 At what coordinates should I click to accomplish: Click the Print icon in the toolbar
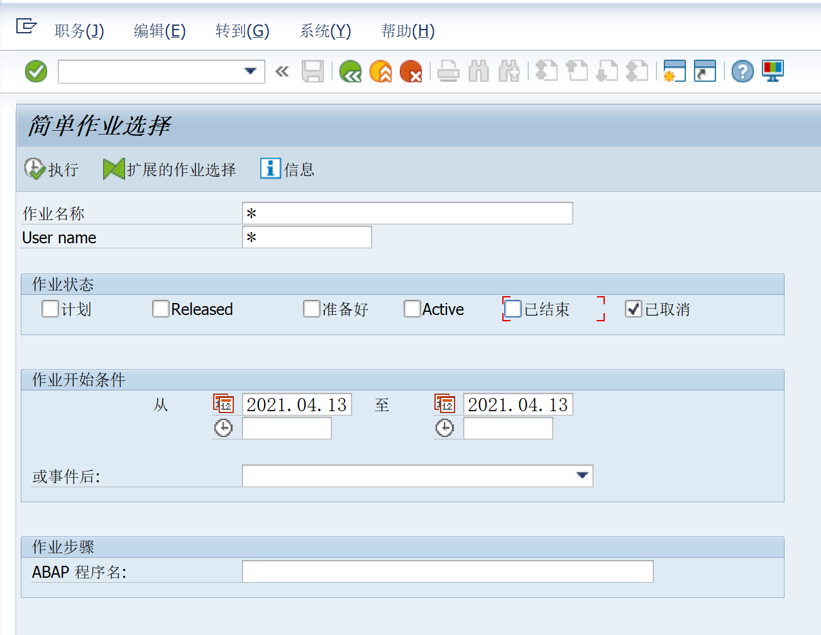(x=448, y=71)
